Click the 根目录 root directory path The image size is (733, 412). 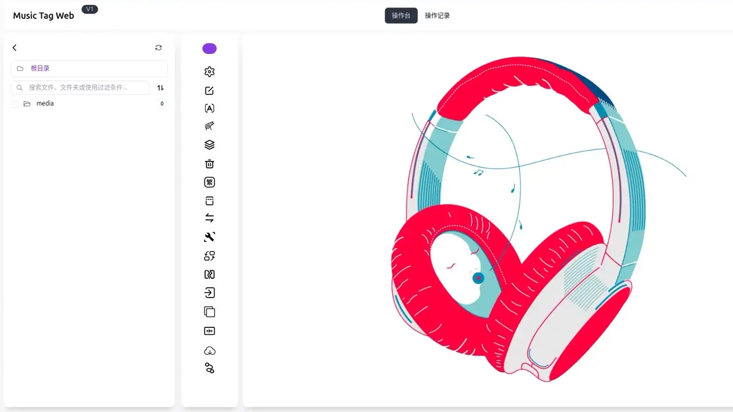point(40,68)
